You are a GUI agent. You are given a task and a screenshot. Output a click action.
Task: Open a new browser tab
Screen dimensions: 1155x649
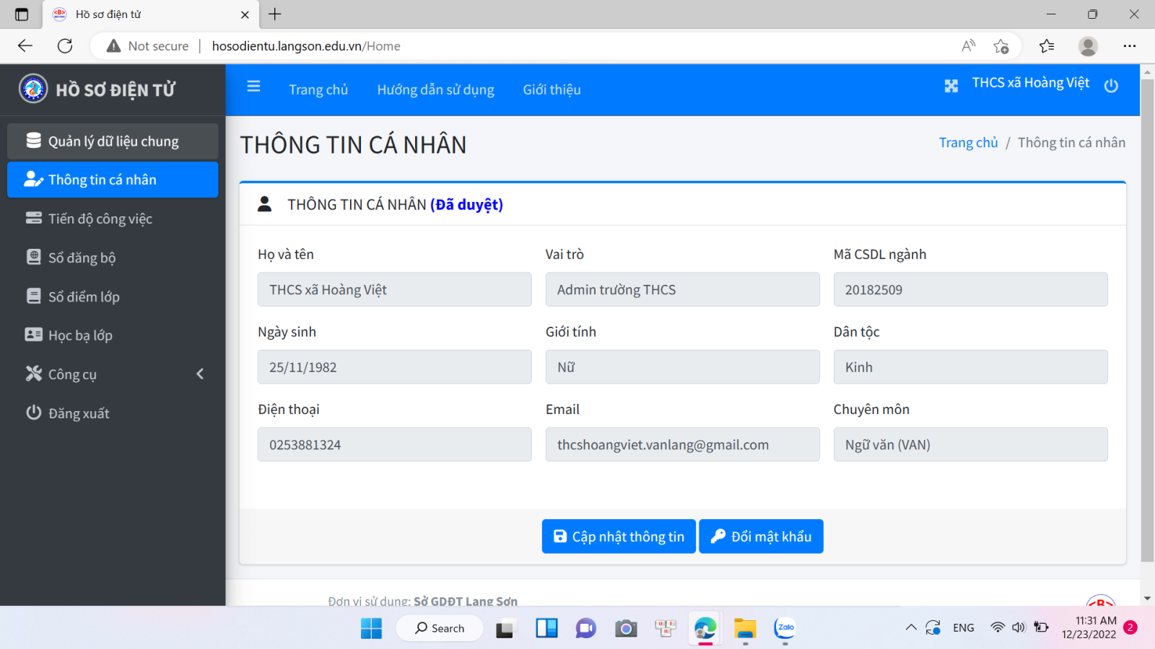pyautogui.click(x=275, y=14)
